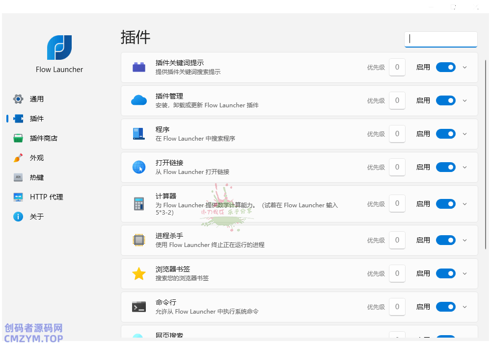Click the 打开链接 priority number field
The width and height of the screenshot is (491, 343).
[x=397, y=167]
